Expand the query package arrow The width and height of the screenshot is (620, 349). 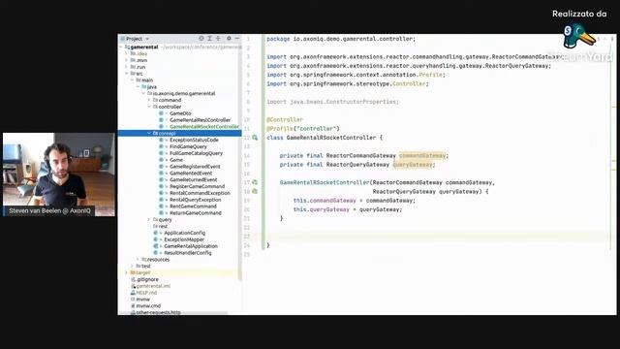[x=149, y=220]
